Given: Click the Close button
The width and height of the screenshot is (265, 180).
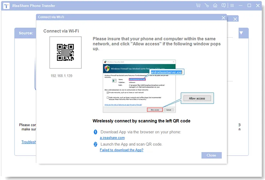Looking at the screenshot, I should click(x=211, y=155).
